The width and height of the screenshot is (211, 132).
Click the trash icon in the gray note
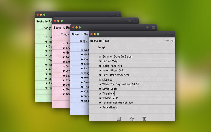(x=144, y=119)
